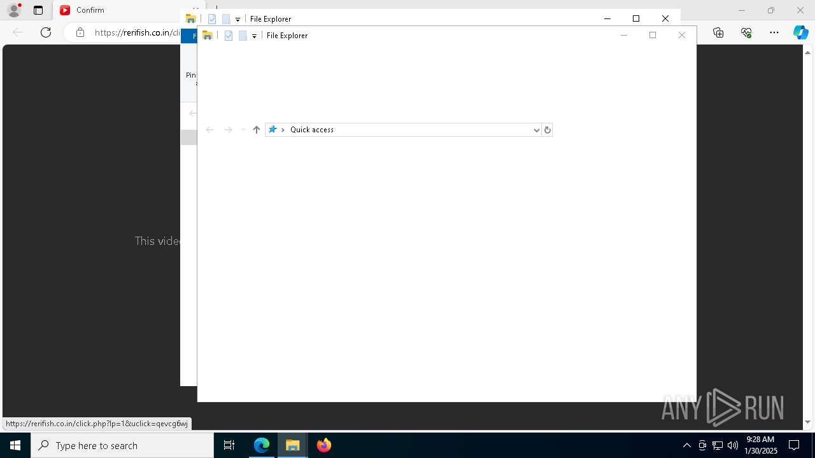Image resolution: width=815 pixels, height=458 pixels.
Task: Click folder icon in back File Explorer title bar
Action: click(190, 19)
